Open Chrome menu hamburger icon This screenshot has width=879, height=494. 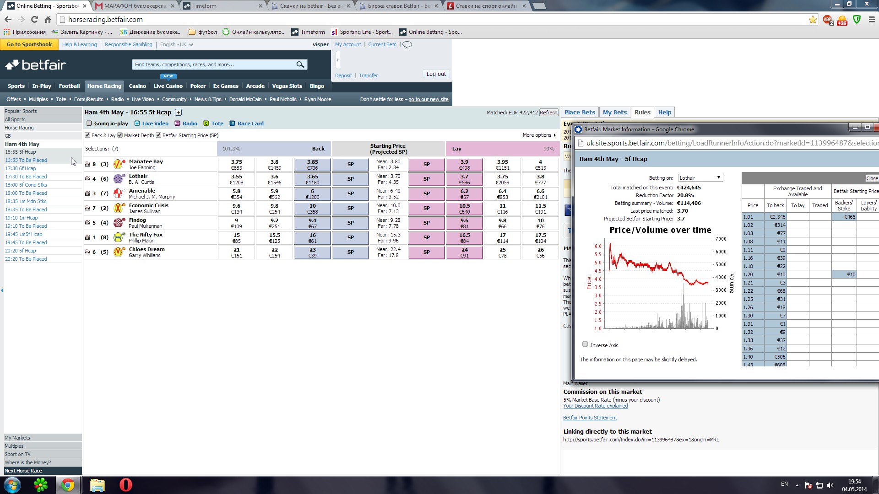pos(872,19)
